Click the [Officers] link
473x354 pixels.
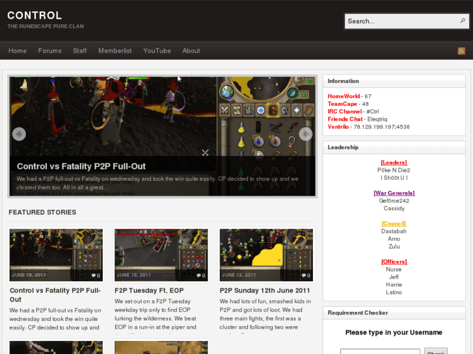coord(394,262)
